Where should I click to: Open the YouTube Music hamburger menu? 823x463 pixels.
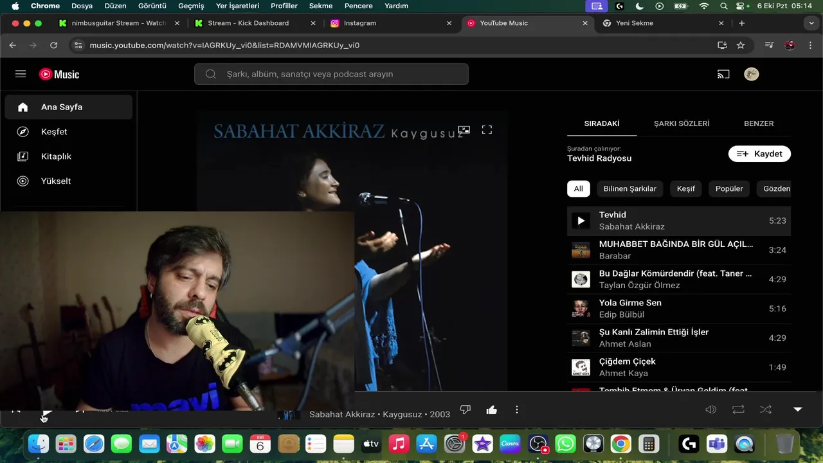tap(21, 74)
